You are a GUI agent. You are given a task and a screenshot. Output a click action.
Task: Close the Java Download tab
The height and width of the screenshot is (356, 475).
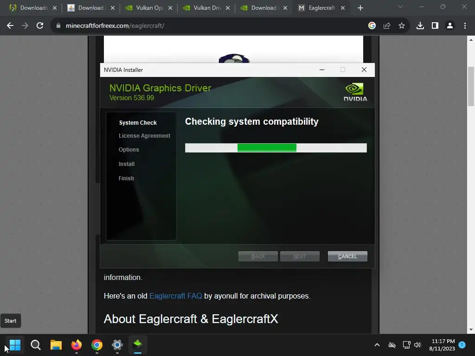[x=113, y=8]
